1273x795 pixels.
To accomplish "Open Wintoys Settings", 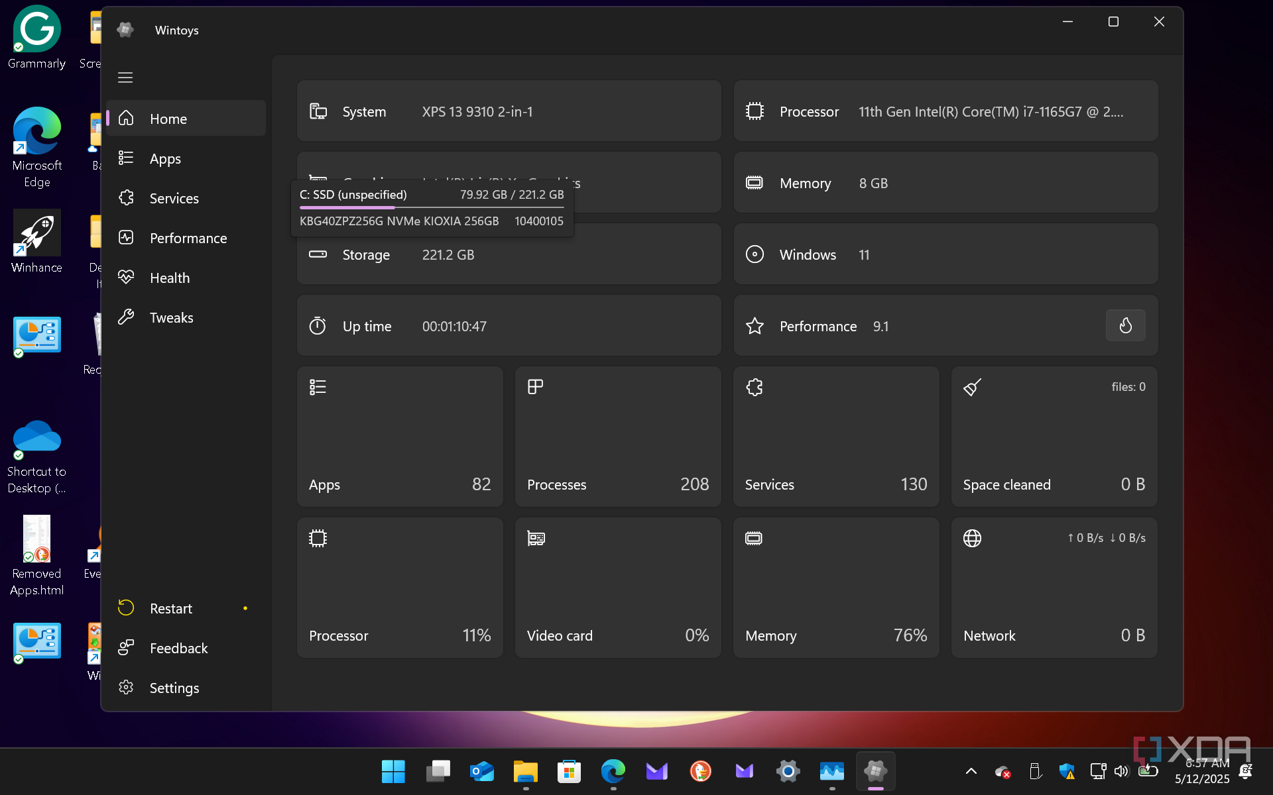I will pos(186,688).
